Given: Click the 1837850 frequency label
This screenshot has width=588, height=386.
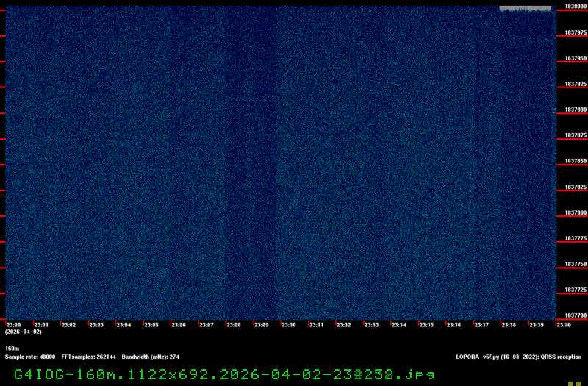Looking at the screenshot, I should tap(576, 161).
